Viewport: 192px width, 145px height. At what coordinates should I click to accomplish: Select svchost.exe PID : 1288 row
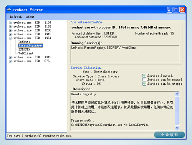(32, 30)
